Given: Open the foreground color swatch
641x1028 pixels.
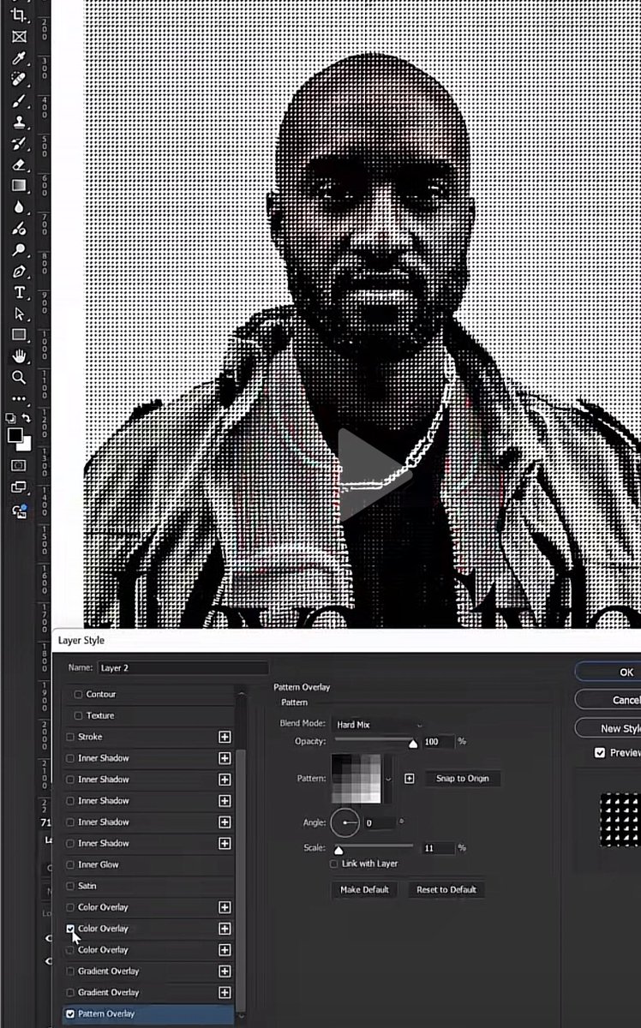Looking at the screenshot, I should click(x=15, y=435).
